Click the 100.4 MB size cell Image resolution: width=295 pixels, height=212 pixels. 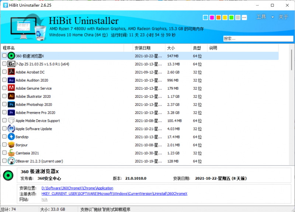174,121
